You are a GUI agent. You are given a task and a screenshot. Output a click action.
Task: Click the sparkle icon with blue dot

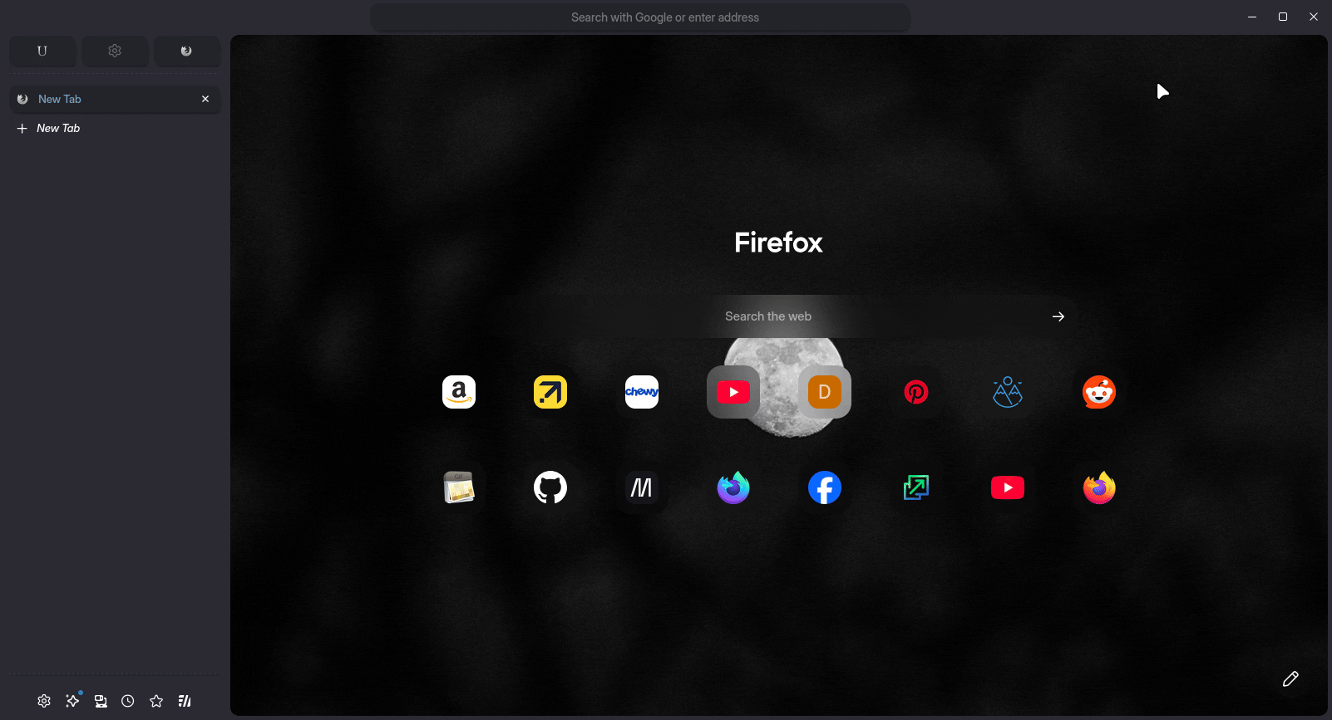(72, 701)
